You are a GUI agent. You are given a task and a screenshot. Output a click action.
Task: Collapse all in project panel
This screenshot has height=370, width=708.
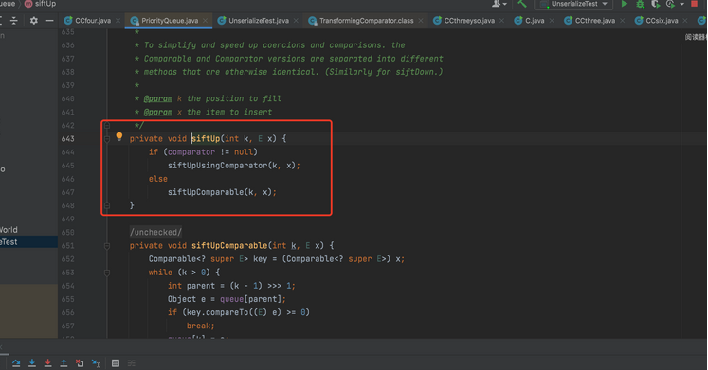click(14, 20)
